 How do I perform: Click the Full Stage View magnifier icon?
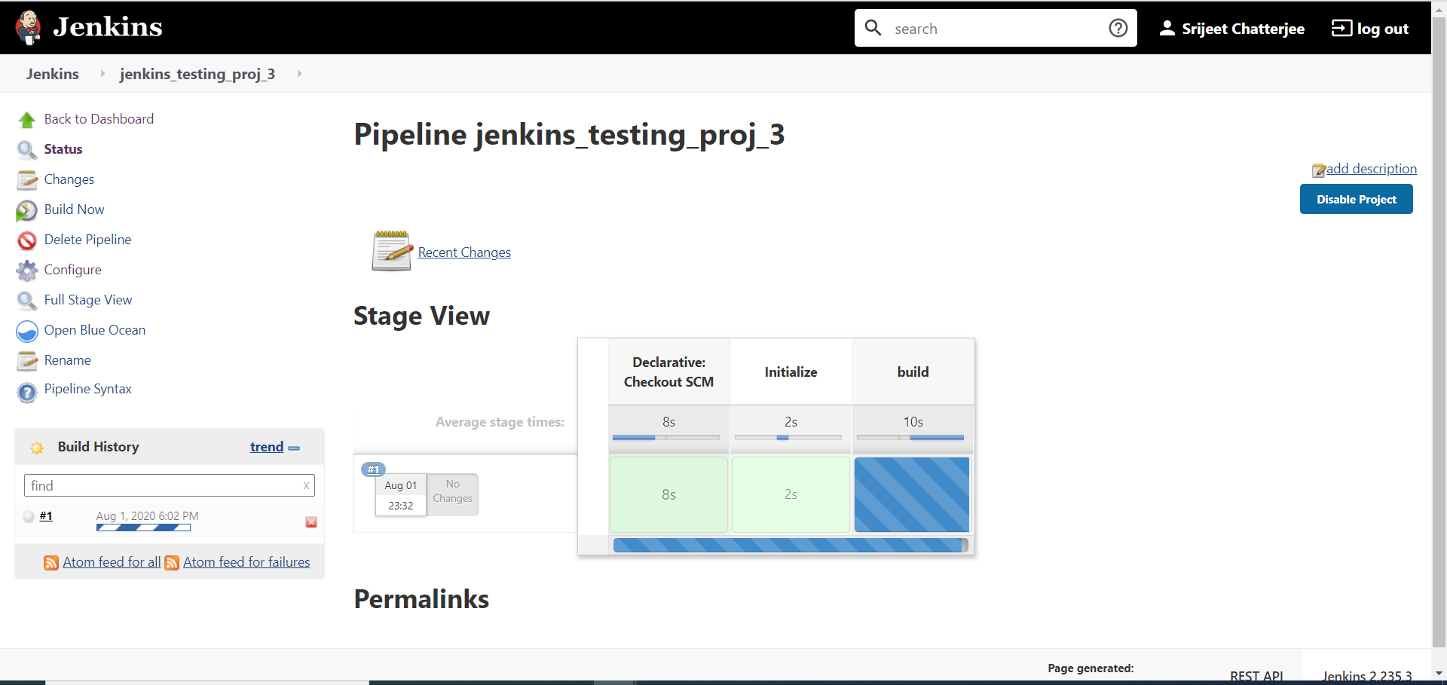point(27,300)
